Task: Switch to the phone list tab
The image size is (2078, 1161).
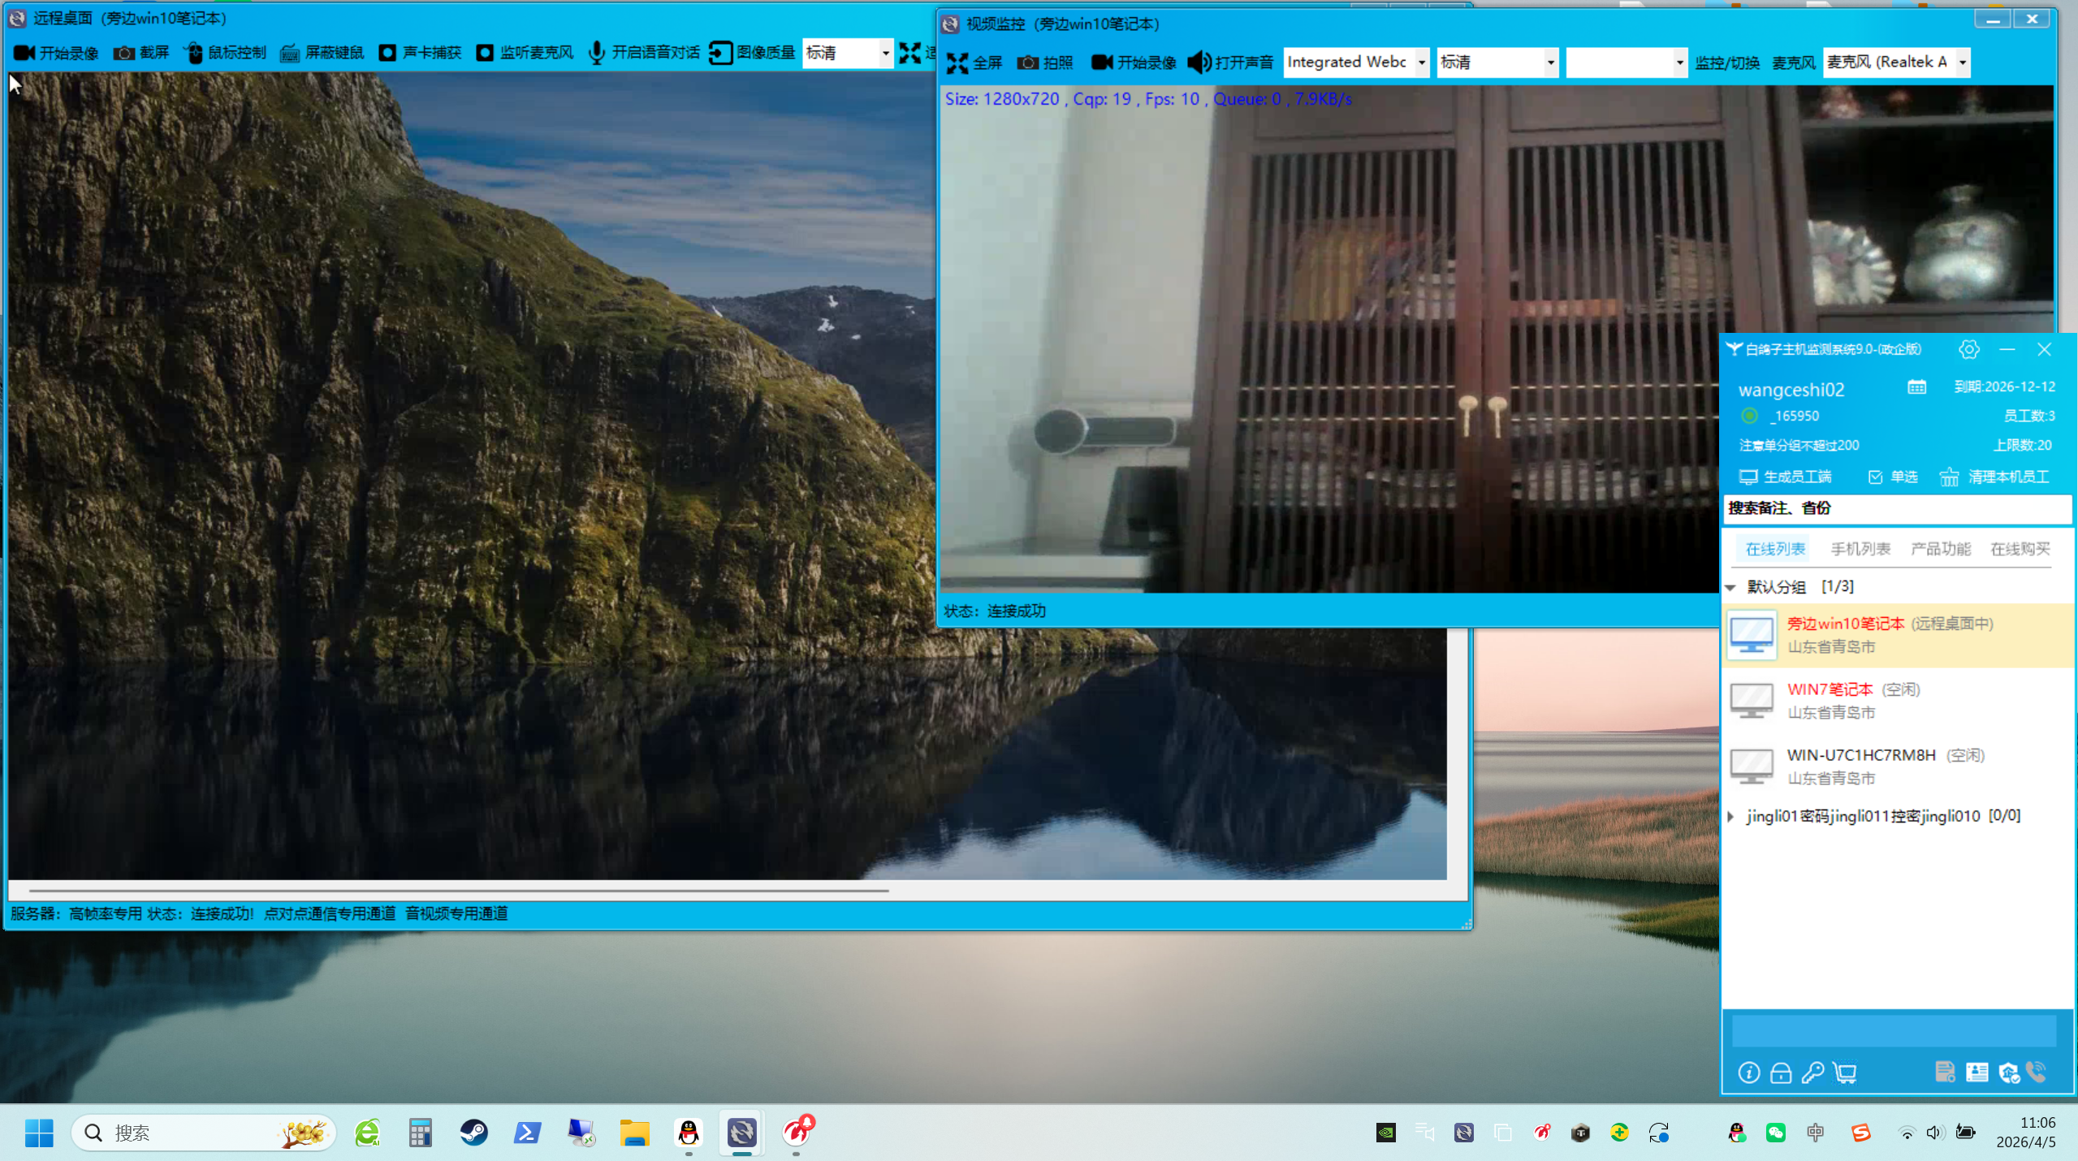Action: coord(1860,549)
